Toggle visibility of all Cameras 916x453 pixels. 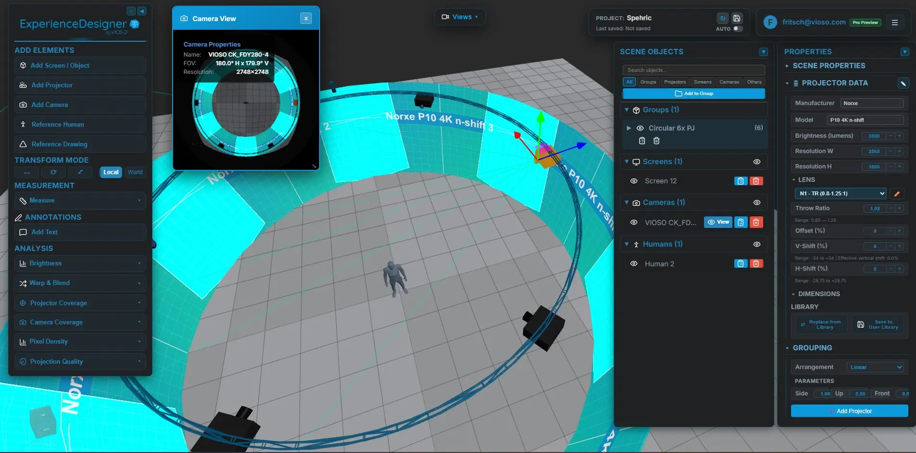pos(756,203)
